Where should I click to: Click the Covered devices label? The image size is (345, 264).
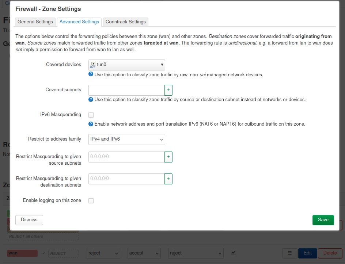[63, 65]
